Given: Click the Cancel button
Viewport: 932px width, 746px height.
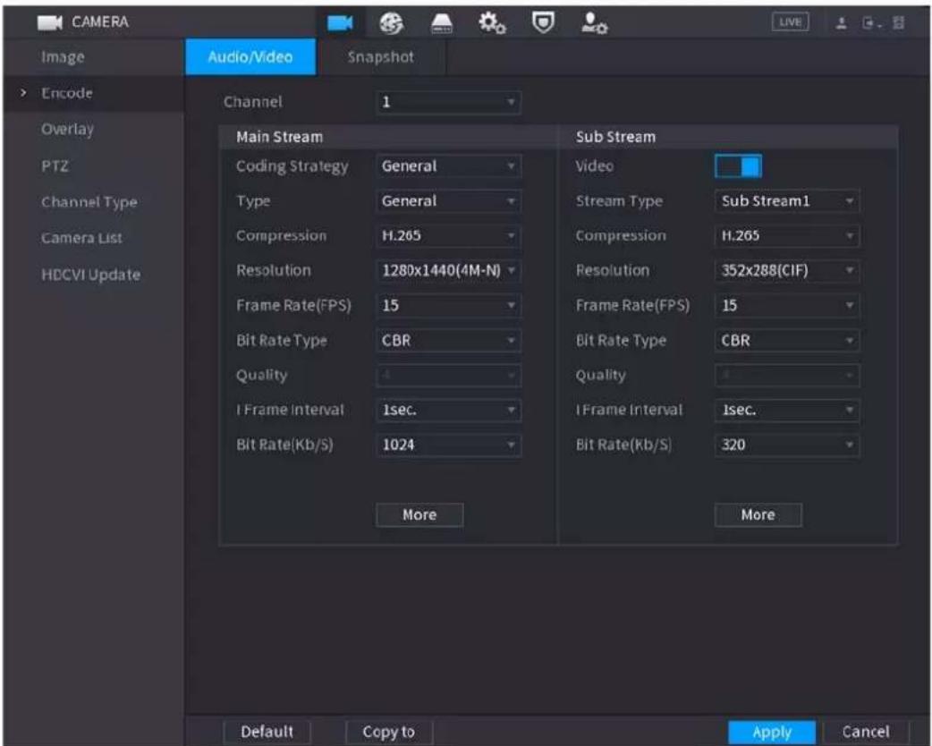Looking at the screenshot, I should 866,732.
